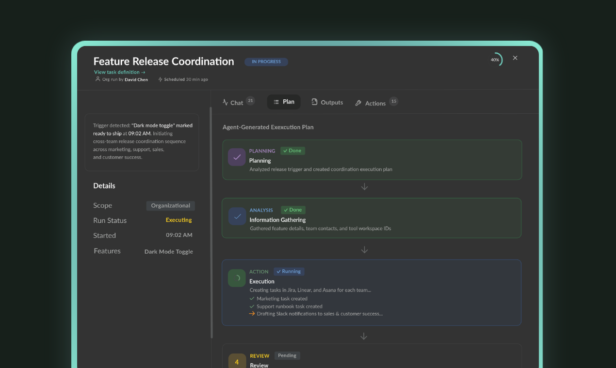This screenshot has height=368, width=616.
Task: Toggle the checkmark on the Planning step
Action: [236, 157]
